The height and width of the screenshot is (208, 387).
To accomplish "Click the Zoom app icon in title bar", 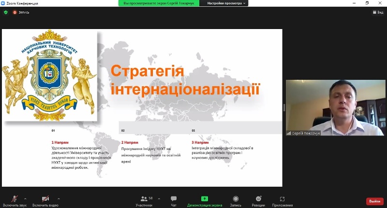I will click(x=3, y=3).
